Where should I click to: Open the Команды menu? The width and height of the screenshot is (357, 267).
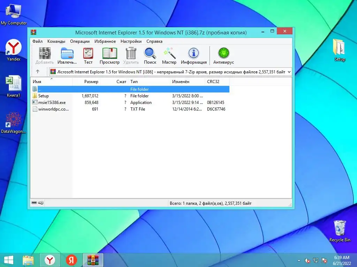click(56, 41)
